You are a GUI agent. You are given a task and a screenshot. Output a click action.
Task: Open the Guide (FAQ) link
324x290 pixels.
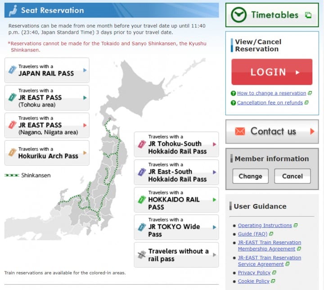(252, 234)
